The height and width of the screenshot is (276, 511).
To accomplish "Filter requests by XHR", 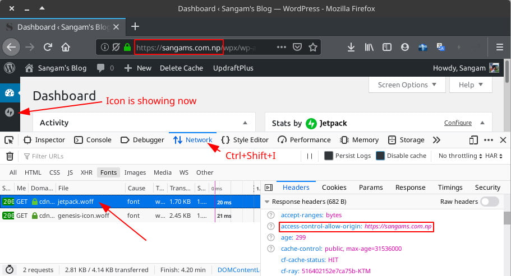I will click(x=86, y=172).
